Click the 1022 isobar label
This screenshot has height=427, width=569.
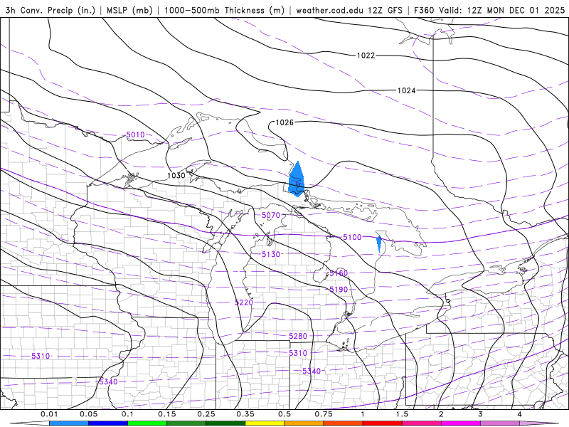point(366,56)
